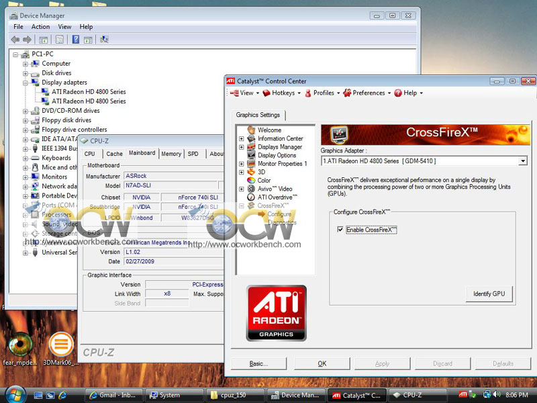Switch to Gmail taskbar window
Screen dimensions: 537x403
[113, 395]
